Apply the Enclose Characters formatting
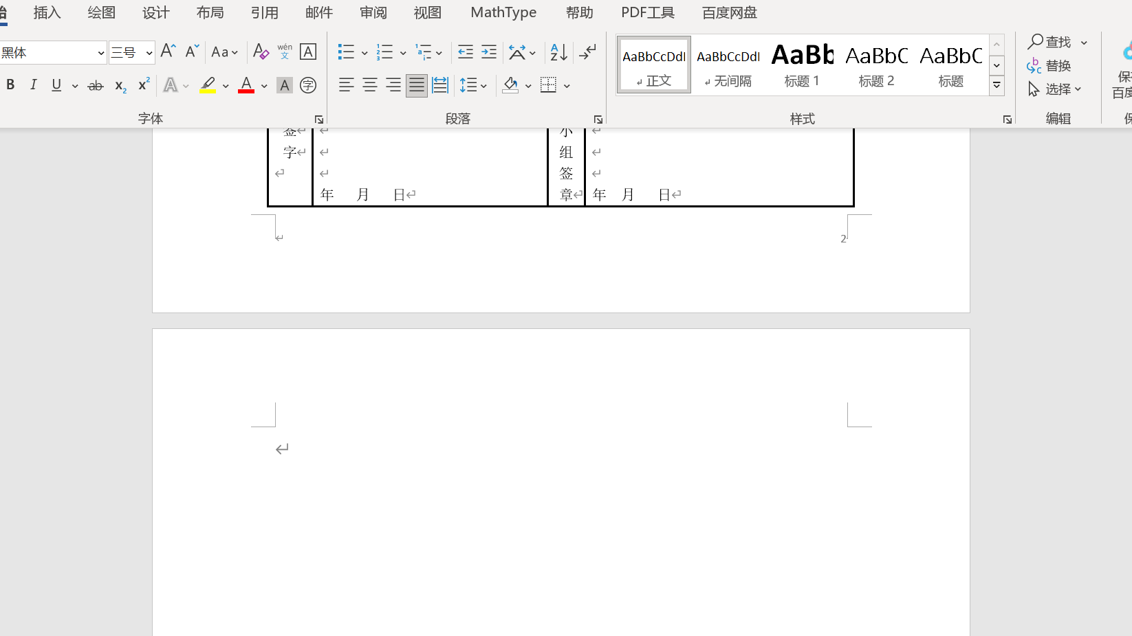The image size is (1132, 636). (x=307, y=85)
